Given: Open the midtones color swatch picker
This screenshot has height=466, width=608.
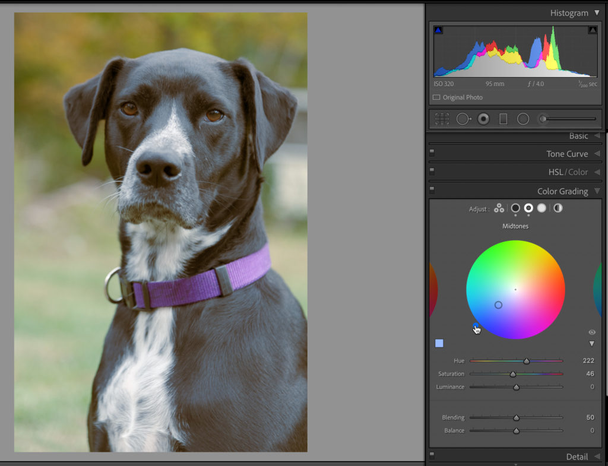Looking at the screenshot, I should click(x=439, y=343).
